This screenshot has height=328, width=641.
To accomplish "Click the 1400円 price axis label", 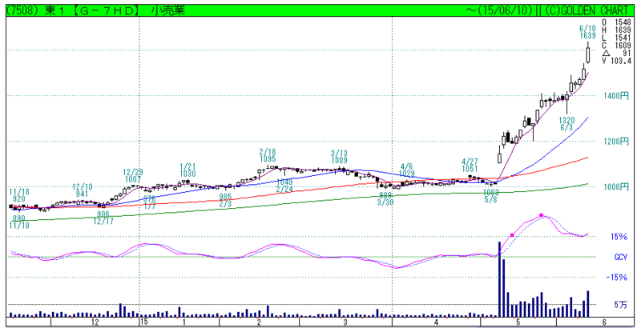I will click(616, 96).
